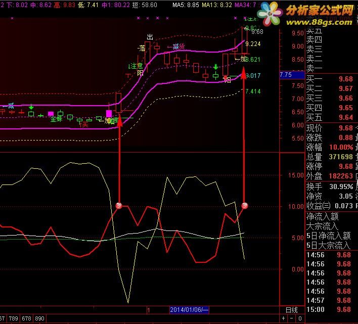Screen dimensions: 358x324
Task: Select the 15:00 trade tick row
Action: click(x=329, y=309)
